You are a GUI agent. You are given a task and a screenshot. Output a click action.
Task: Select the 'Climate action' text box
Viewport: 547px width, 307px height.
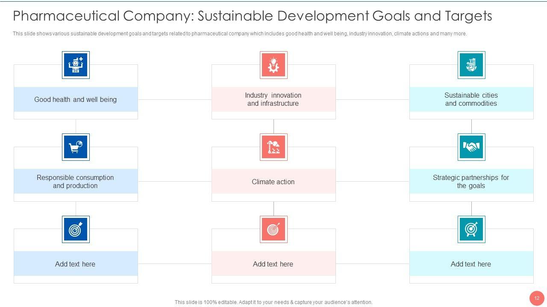pyautogui.click(x=273, y=182)
